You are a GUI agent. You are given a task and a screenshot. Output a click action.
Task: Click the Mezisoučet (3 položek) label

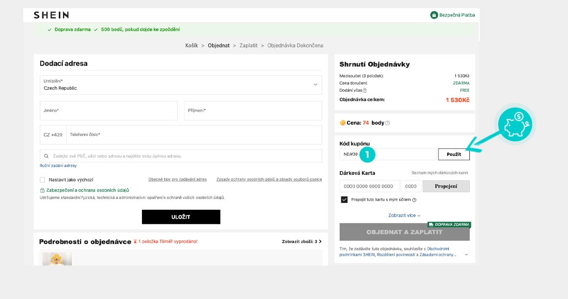(361, 76)
